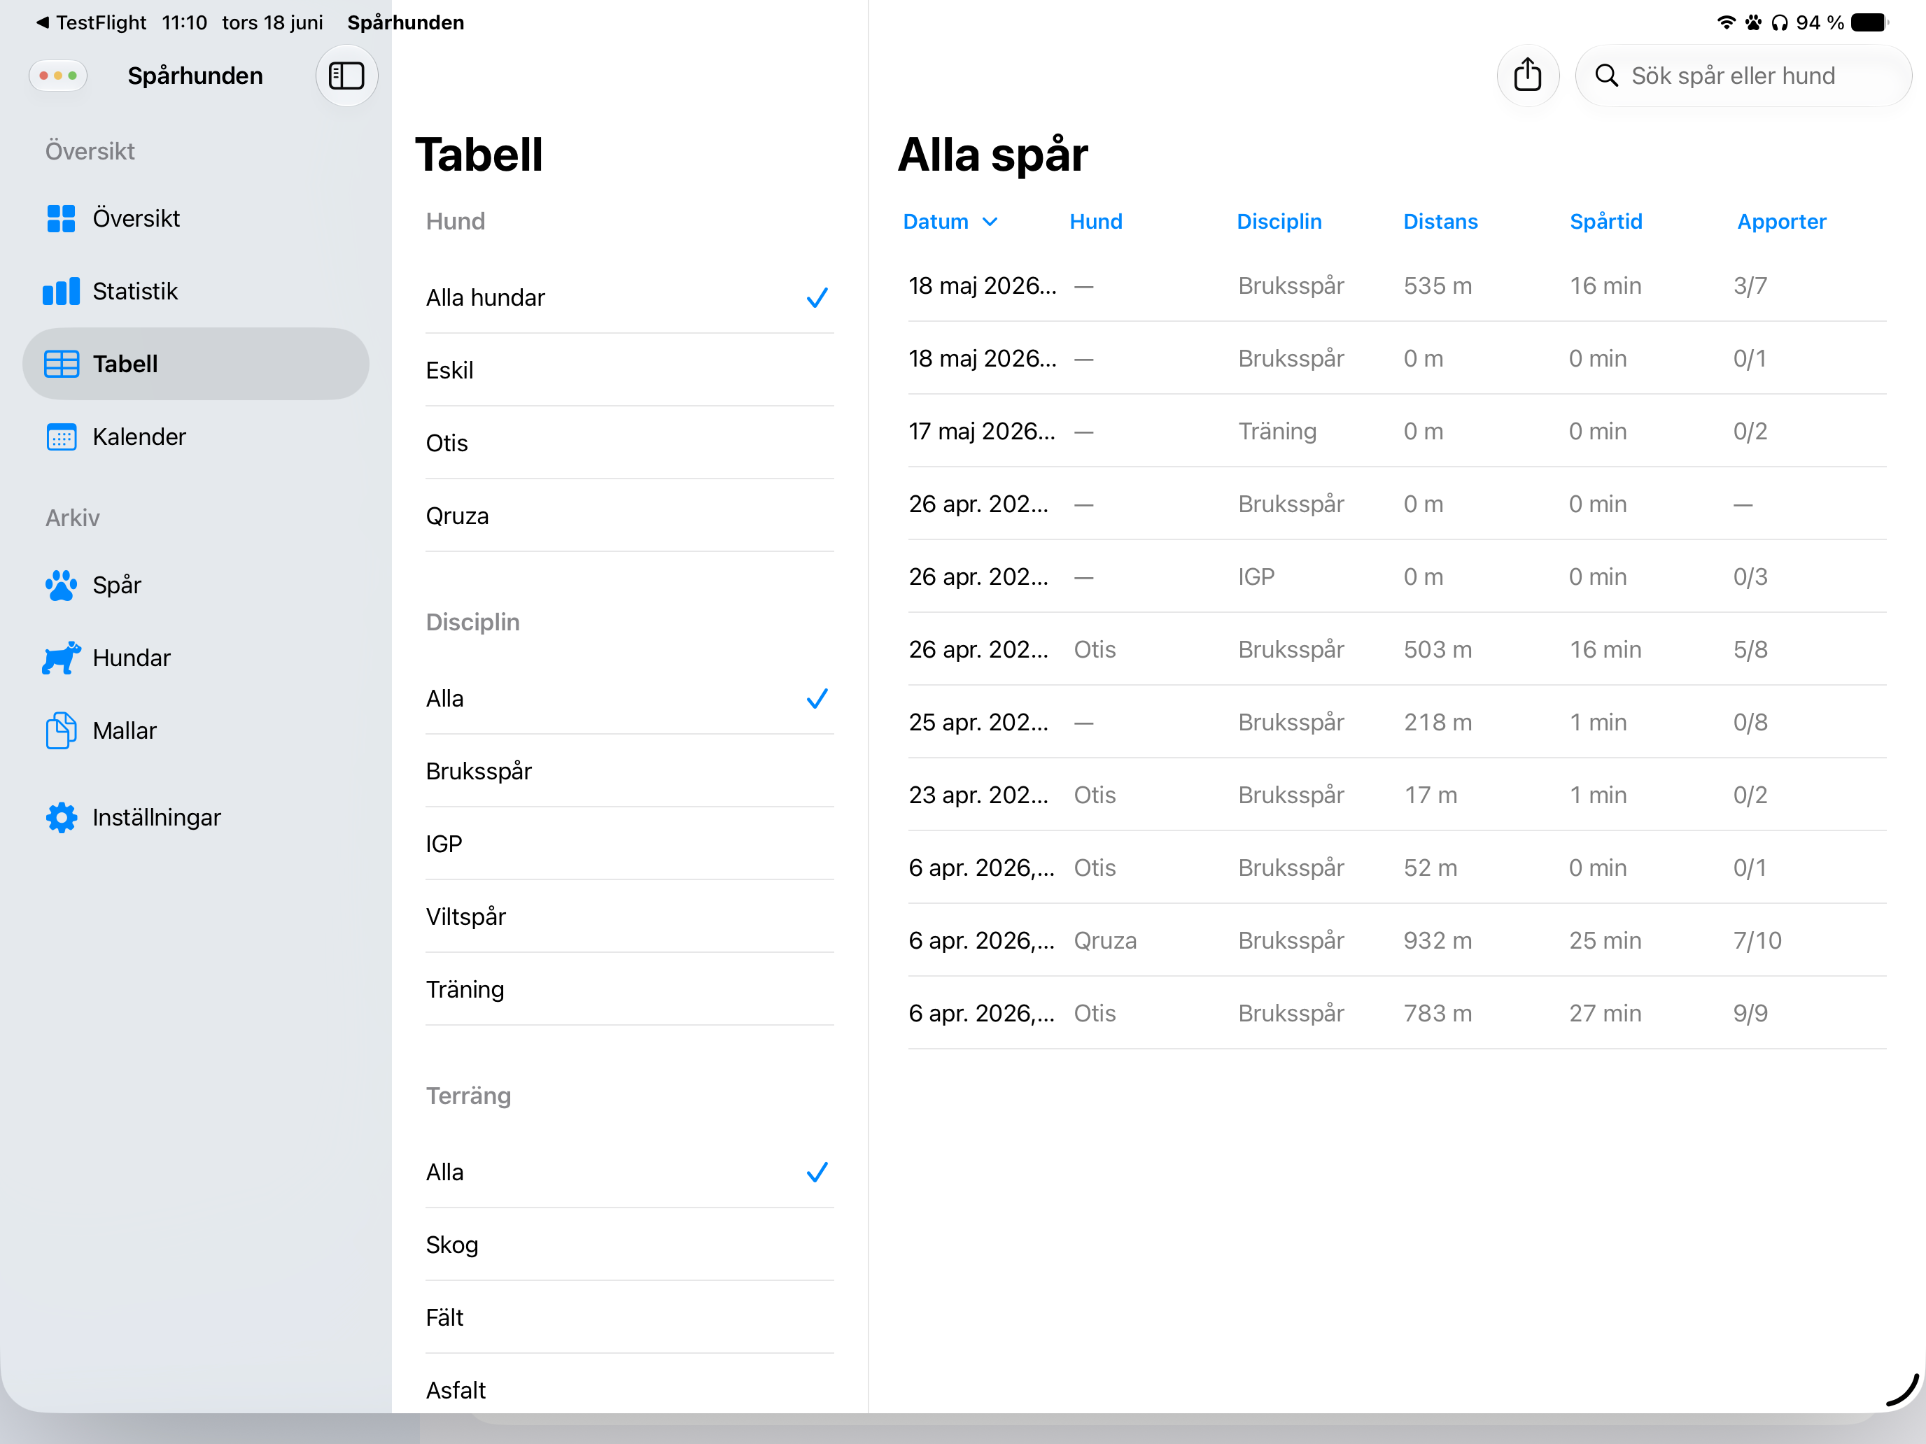Viewport: 1926px width, 1444px height.
Task: Toggle the sidebar panel icon
Action: point(346,76)
